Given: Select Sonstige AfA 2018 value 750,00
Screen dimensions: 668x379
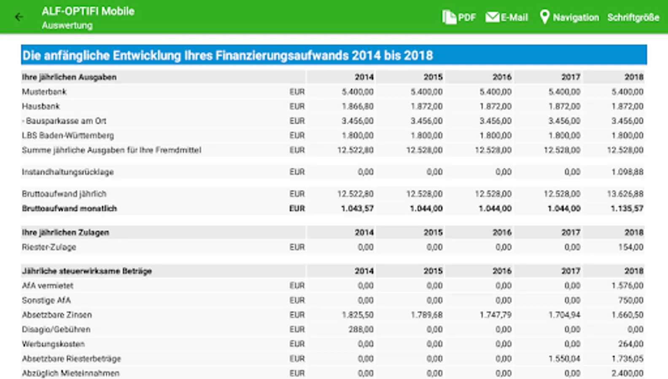Looking at the screenshot, I should click(631, 300).
